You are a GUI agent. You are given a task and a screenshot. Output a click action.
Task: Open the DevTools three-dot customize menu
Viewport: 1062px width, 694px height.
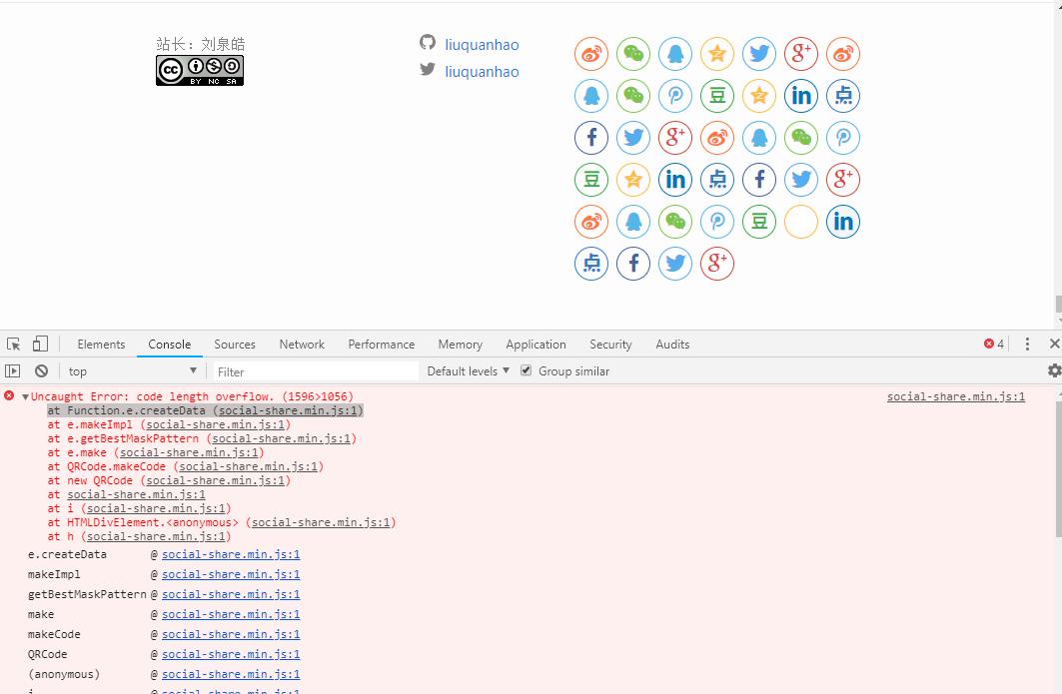click(x=1027, y=344)
